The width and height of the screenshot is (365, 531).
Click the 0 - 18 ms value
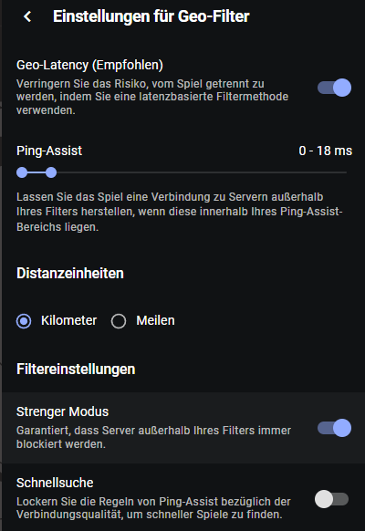[x=326, y=151]
